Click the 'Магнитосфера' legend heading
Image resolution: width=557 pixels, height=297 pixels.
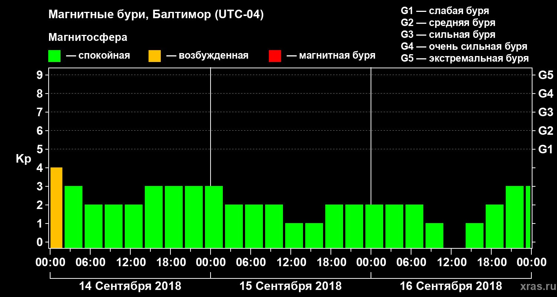[x=88, y=37]
